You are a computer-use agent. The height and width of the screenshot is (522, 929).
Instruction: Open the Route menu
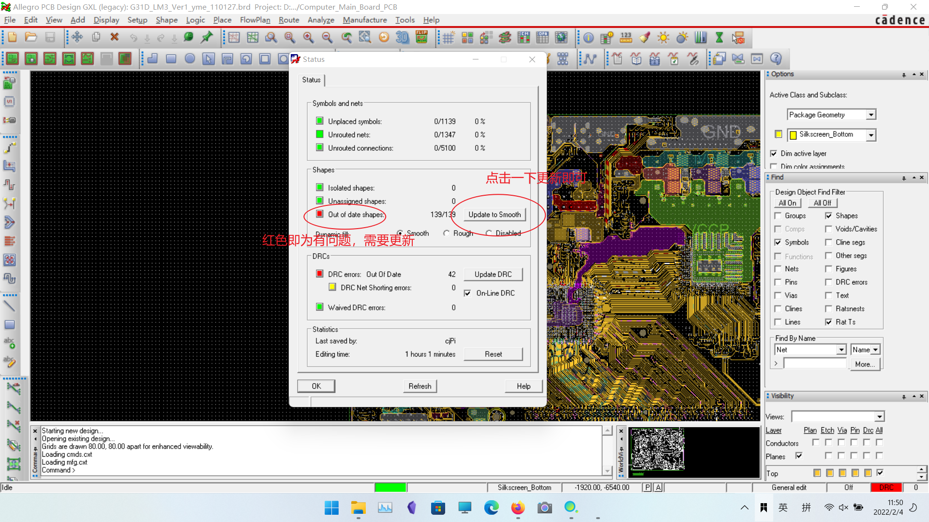tap(288, 20)
